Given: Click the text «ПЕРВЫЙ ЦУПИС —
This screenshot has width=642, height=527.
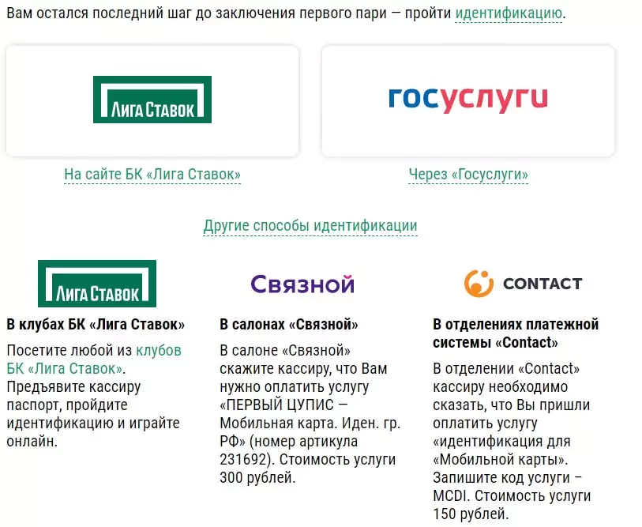Looking at the screenshot, I should tap(283, 405).
